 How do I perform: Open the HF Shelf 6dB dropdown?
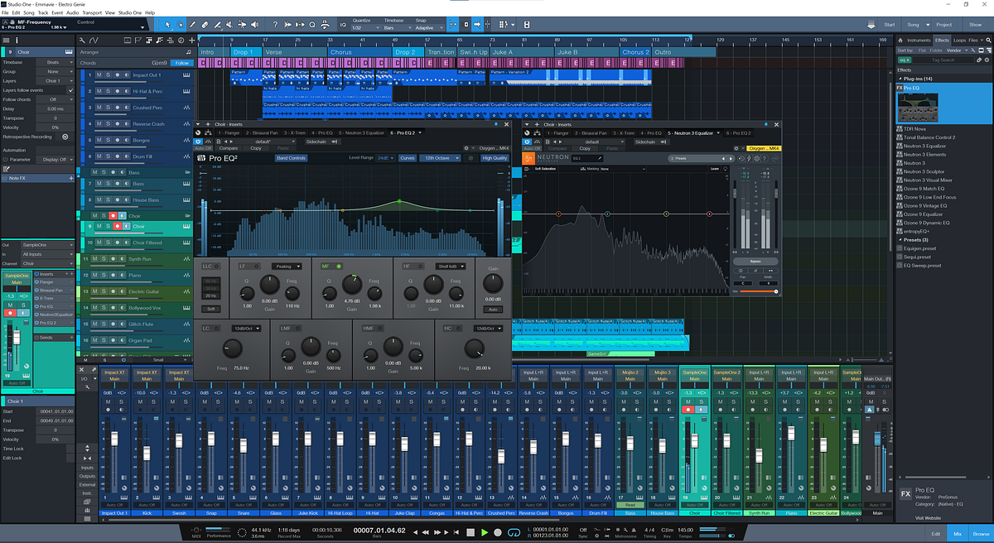coord(451,266)
